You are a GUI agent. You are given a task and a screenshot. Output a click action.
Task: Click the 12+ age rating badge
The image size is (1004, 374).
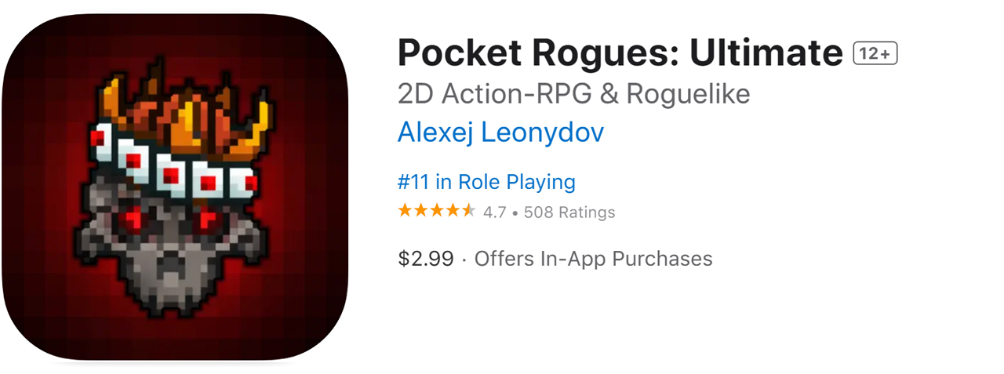875,53
